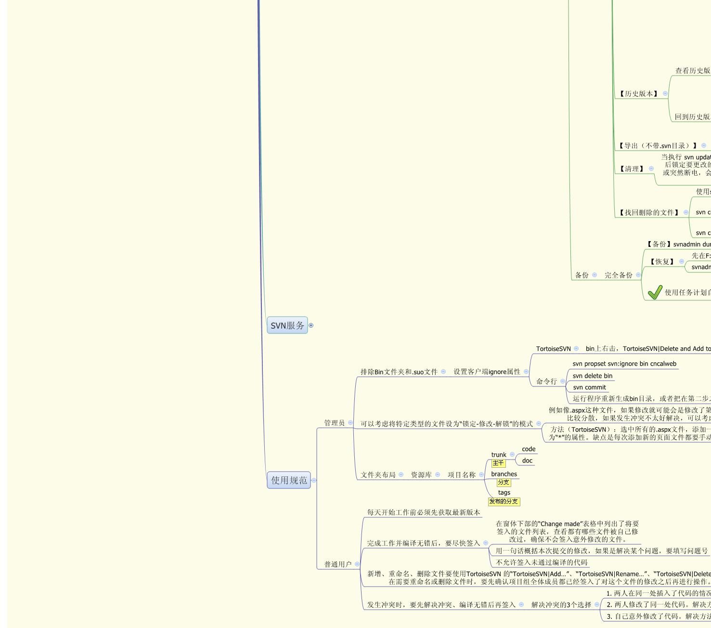Select the svn commit node
This screenshot has width=711, height=628.
[x=590, y=387]
